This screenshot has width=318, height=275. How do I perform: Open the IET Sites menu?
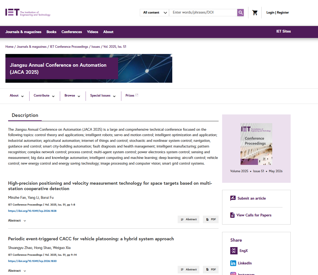(284, 31)
